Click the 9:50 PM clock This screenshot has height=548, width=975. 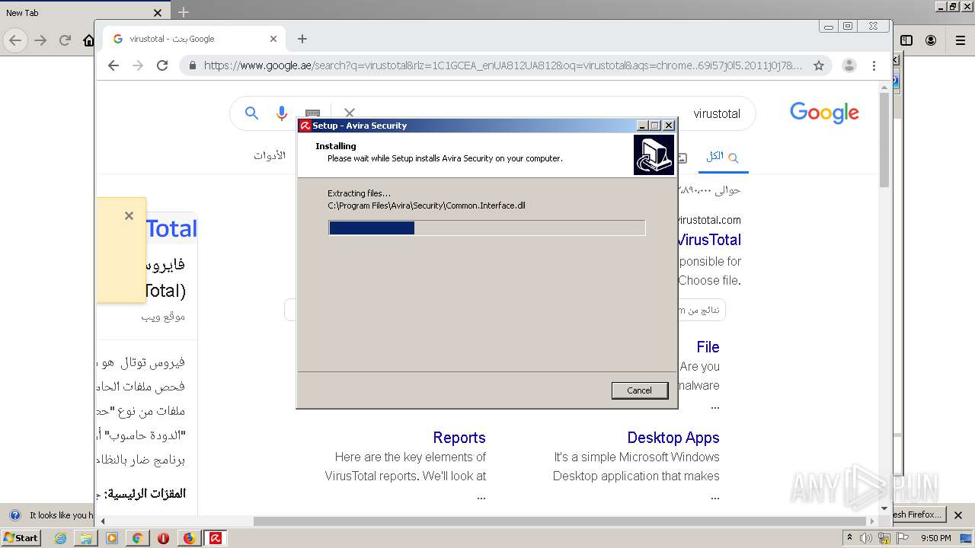pos(935,538)
